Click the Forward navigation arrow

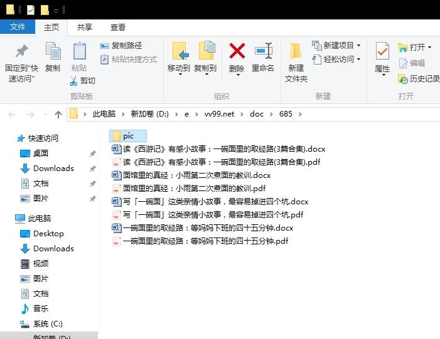point(30,114)
